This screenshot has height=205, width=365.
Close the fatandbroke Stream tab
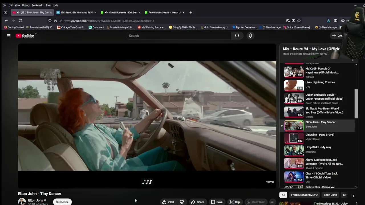183,13
